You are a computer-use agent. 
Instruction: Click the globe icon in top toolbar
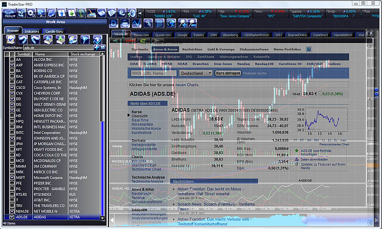click(82, 13)
